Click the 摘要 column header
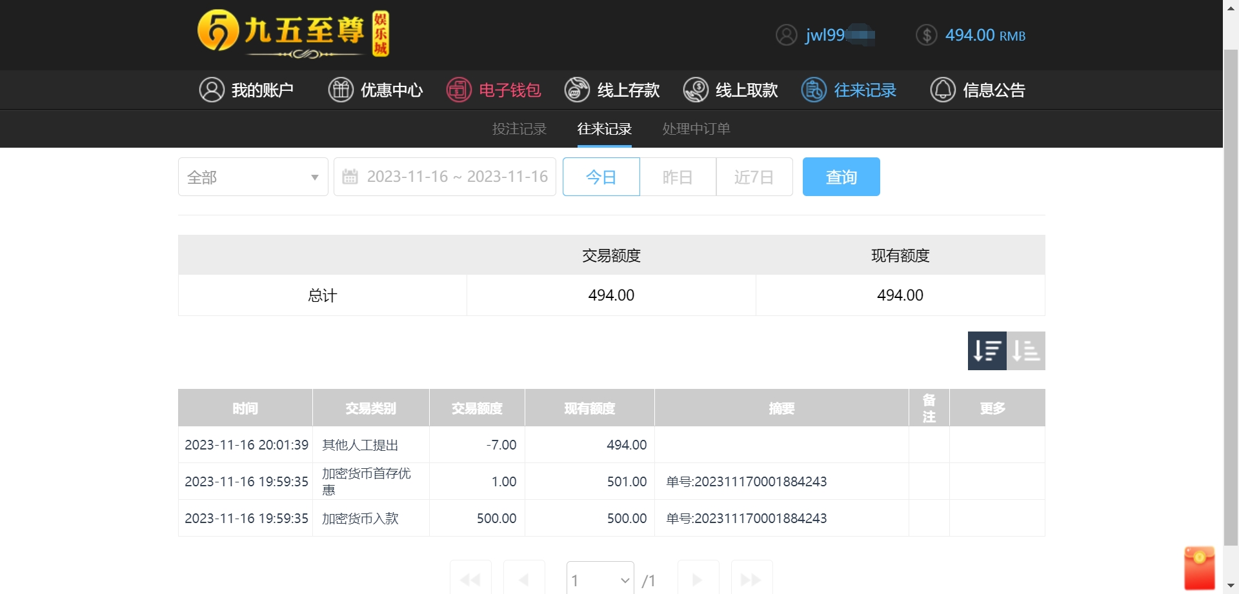The height and width of the screenshot is (594, 1239). click(x=781, y=408)
